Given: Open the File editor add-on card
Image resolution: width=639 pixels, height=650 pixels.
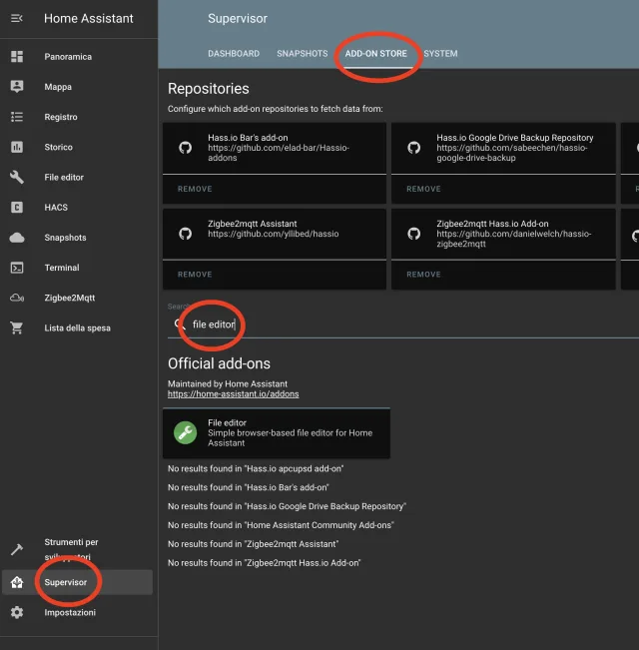Looking at the screenshot, I should pos(277,433).
